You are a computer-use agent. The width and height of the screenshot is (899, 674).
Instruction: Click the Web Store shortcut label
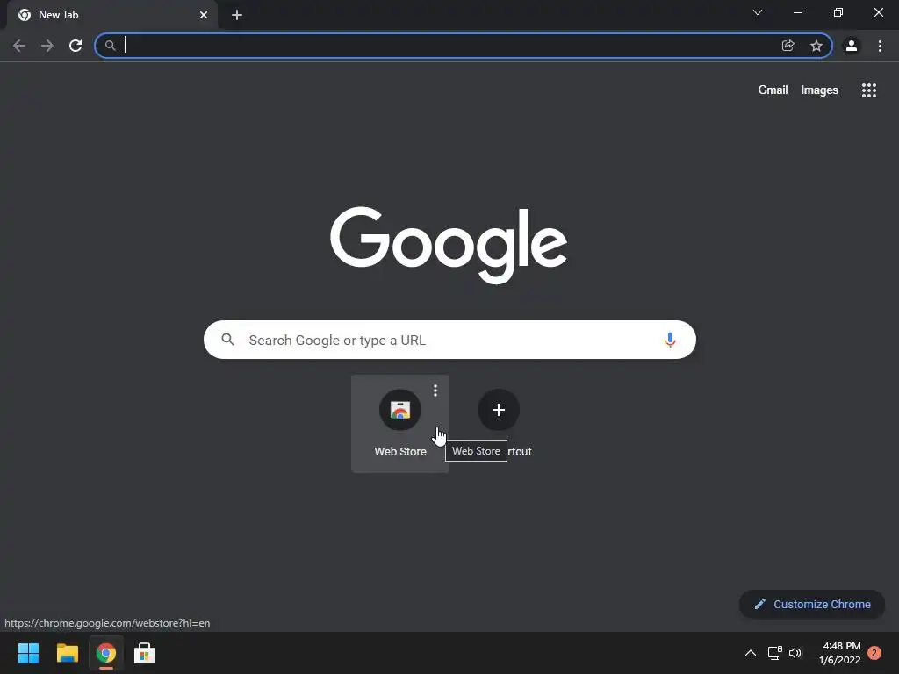pos(400,452)
